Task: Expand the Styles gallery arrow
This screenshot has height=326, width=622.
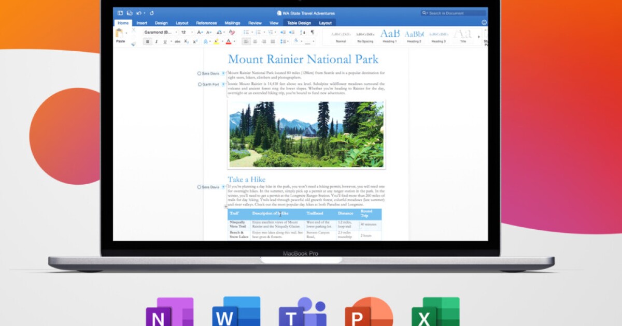Action: tap(478, 37)
